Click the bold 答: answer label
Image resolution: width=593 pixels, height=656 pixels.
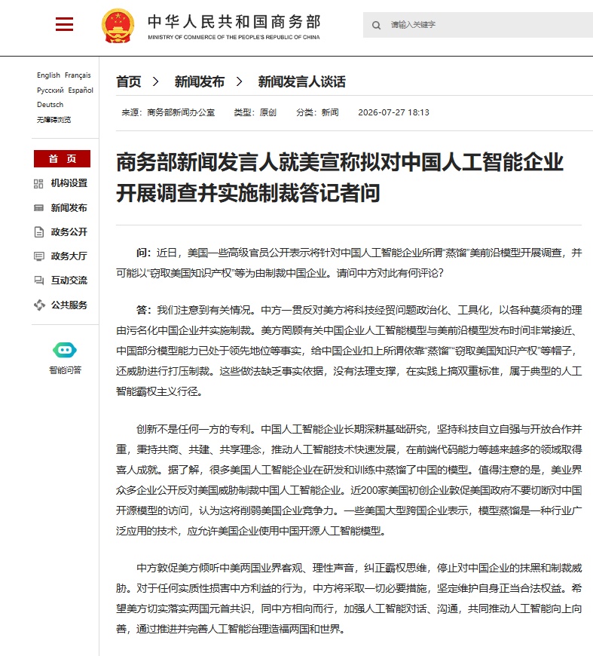(x=143, y=310)
